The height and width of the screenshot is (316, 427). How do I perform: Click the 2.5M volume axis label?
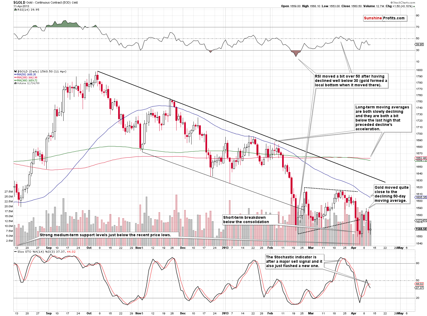click(10, 241)
